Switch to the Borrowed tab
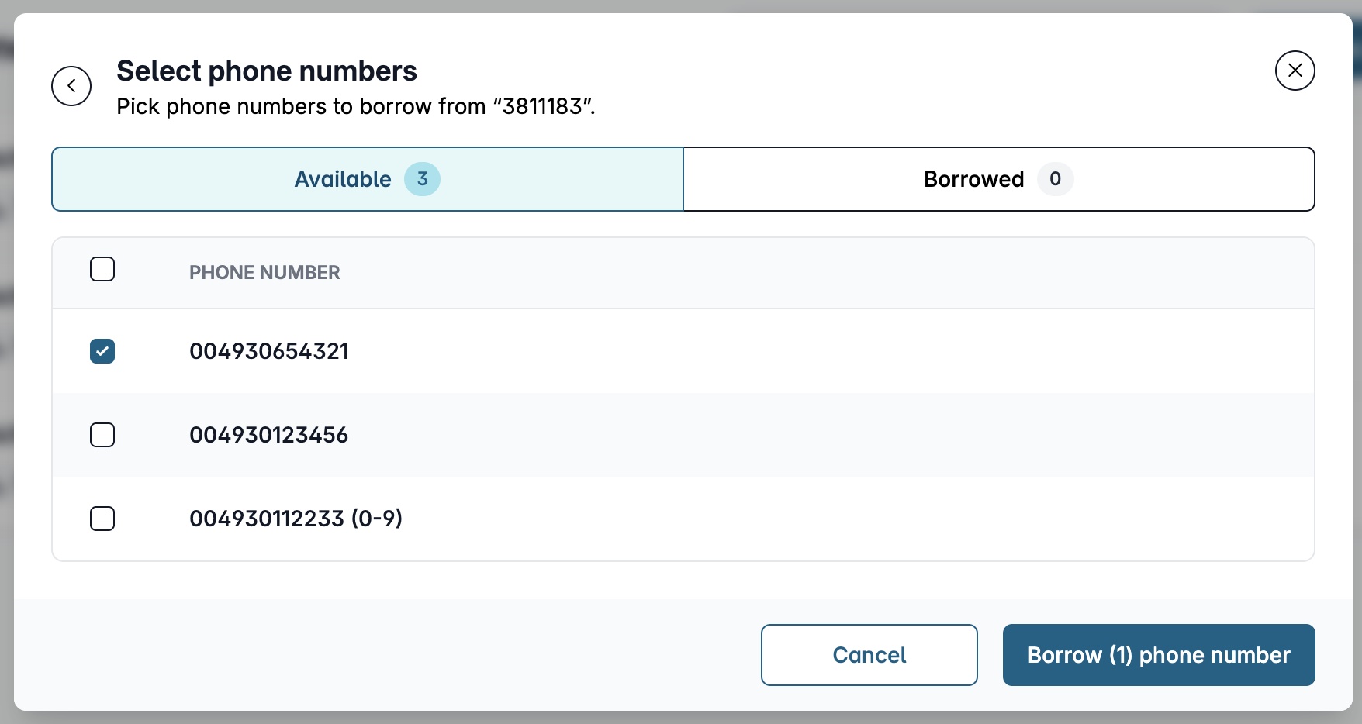This screenshot has width=1362, height=724. coord(999,179)
